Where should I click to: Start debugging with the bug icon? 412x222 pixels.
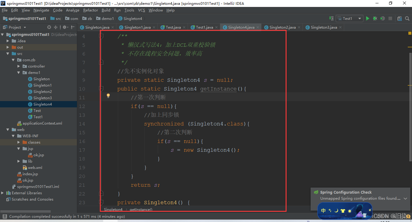375,18
